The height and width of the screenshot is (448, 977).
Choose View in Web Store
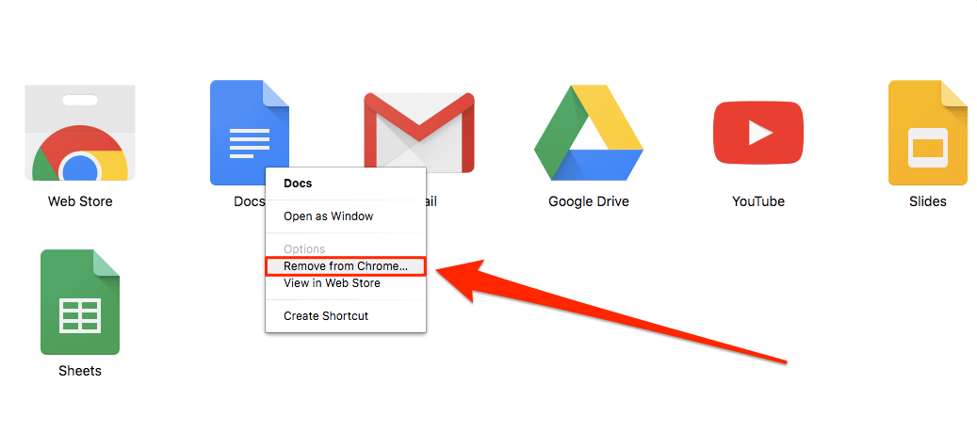(x=346, y=283)
